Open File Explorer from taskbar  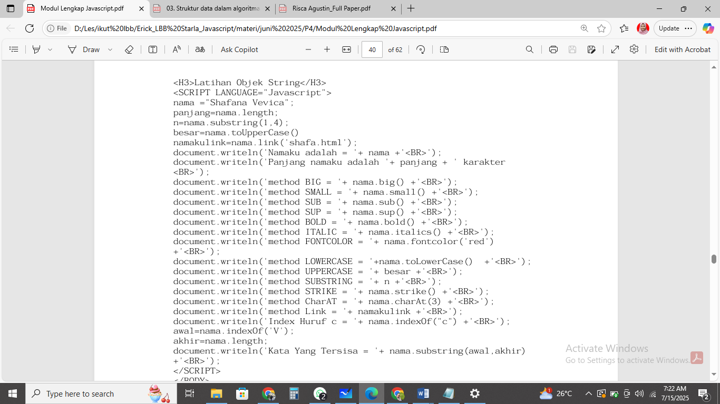(x=216, y=393)
